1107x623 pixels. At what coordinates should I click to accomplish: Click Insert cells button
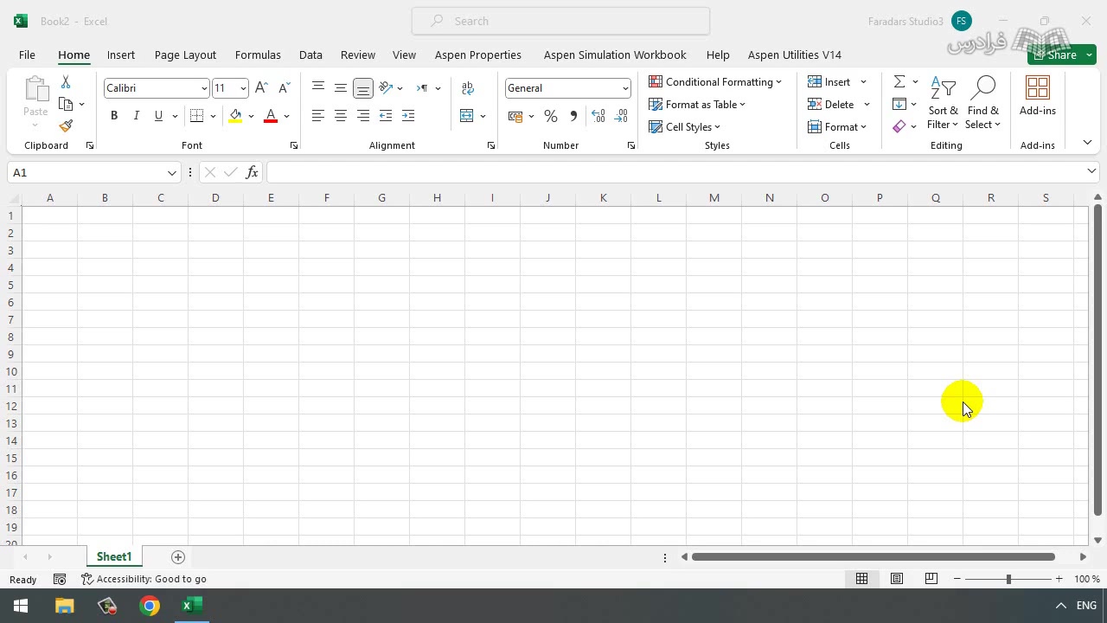tap(829, 81)
